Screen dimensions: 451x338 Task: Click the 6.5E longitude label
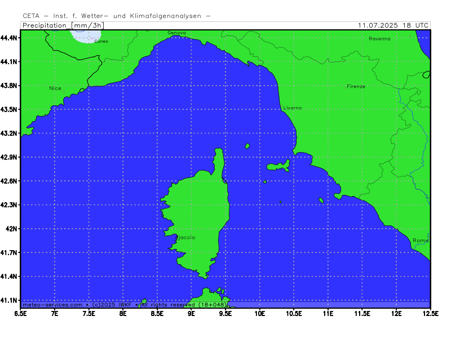pos(20,314)
